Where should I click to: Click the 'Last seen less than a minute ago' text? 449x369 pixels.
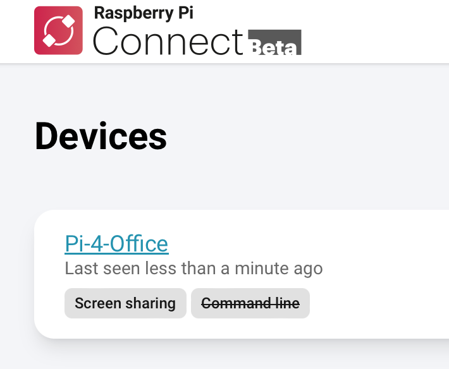(x=194, y=269)
